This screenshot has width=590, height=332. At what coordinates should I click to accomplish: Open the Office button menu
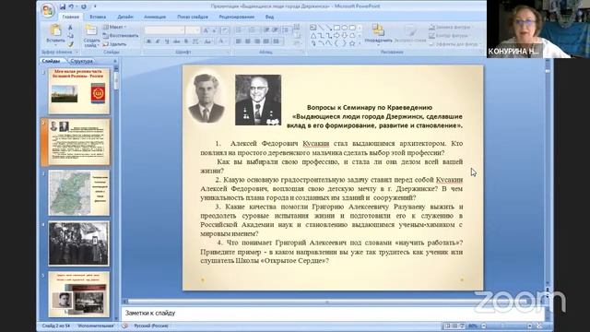tap(48, 10)
